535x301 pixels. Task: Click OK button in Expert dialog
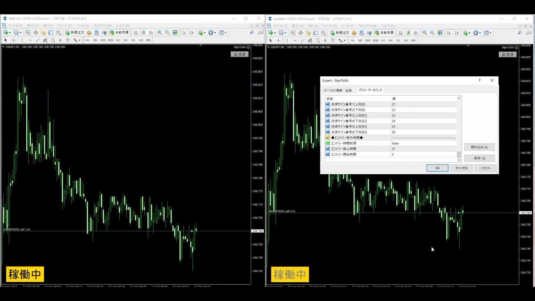coord(437,168)
